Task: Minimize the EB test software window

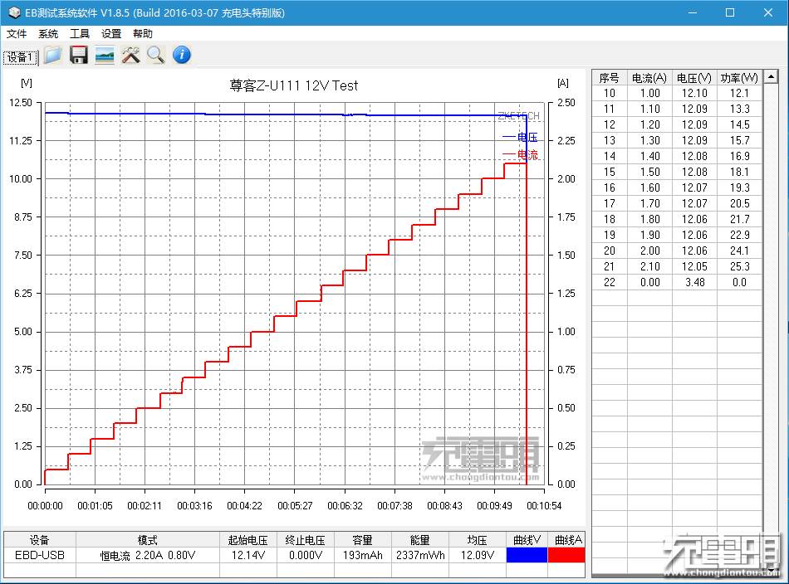Action: pos(693,12)
